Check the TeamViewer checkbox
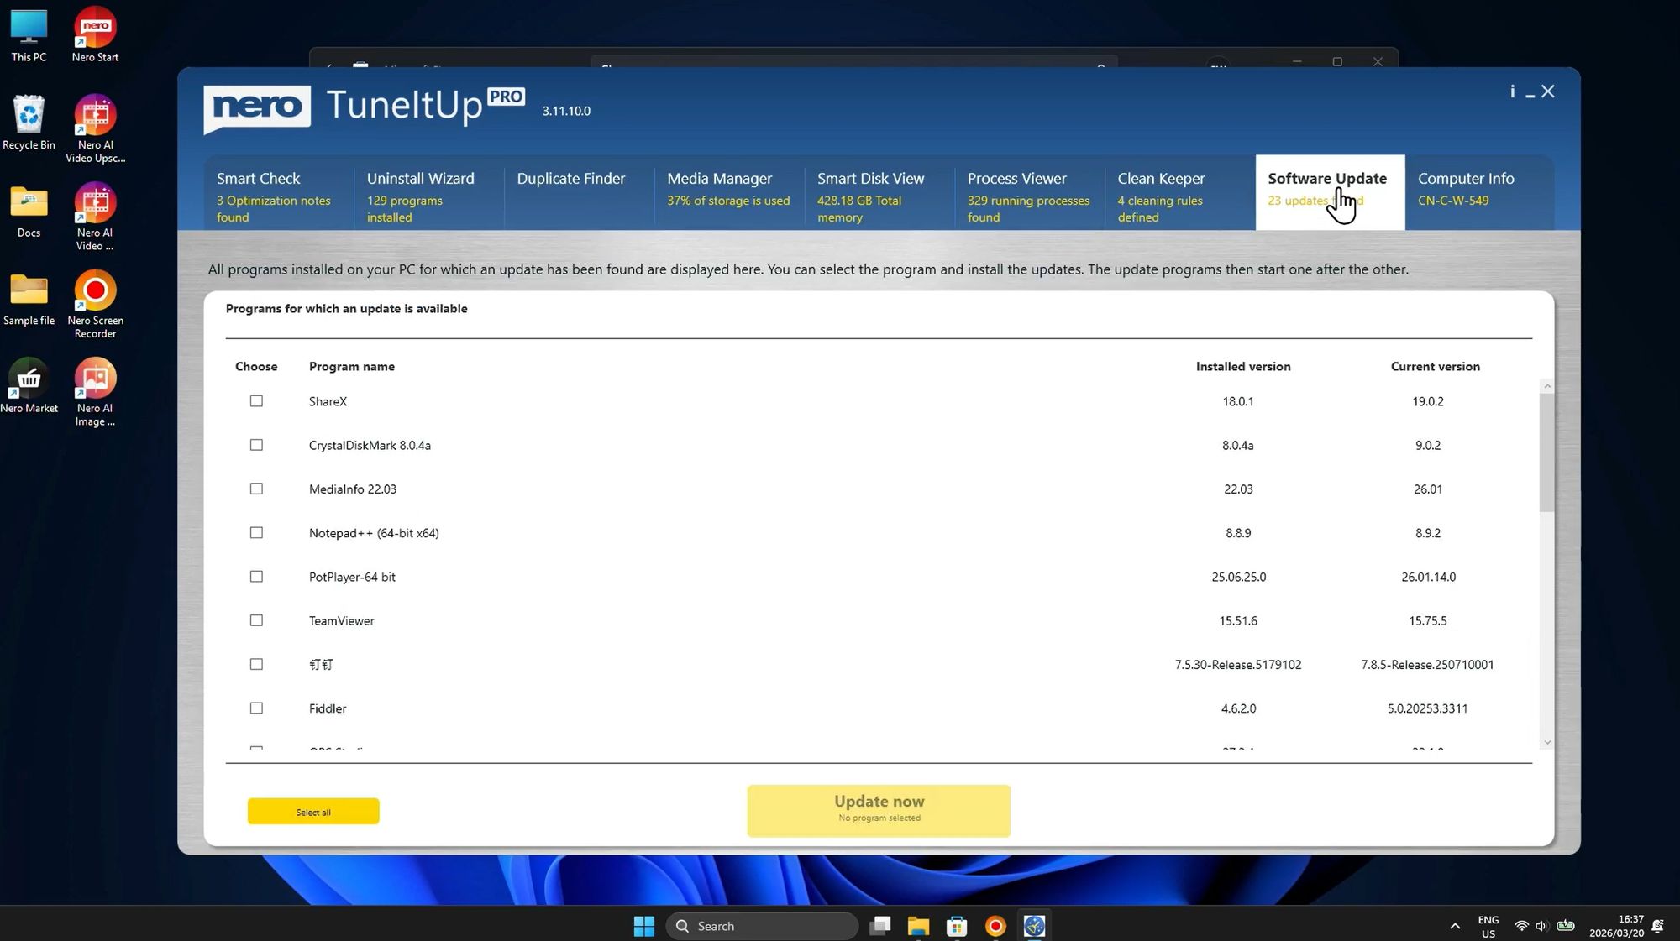The image size is (1680, 941). 256,620
